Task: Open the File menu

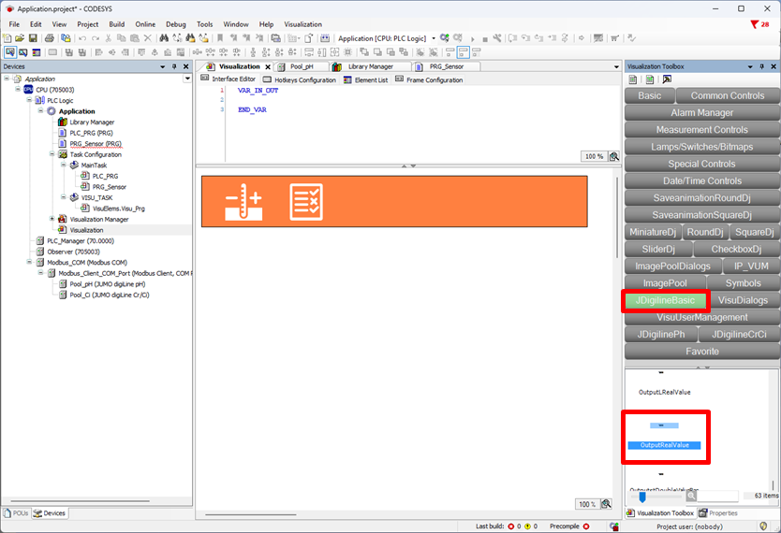Action: 14,24
